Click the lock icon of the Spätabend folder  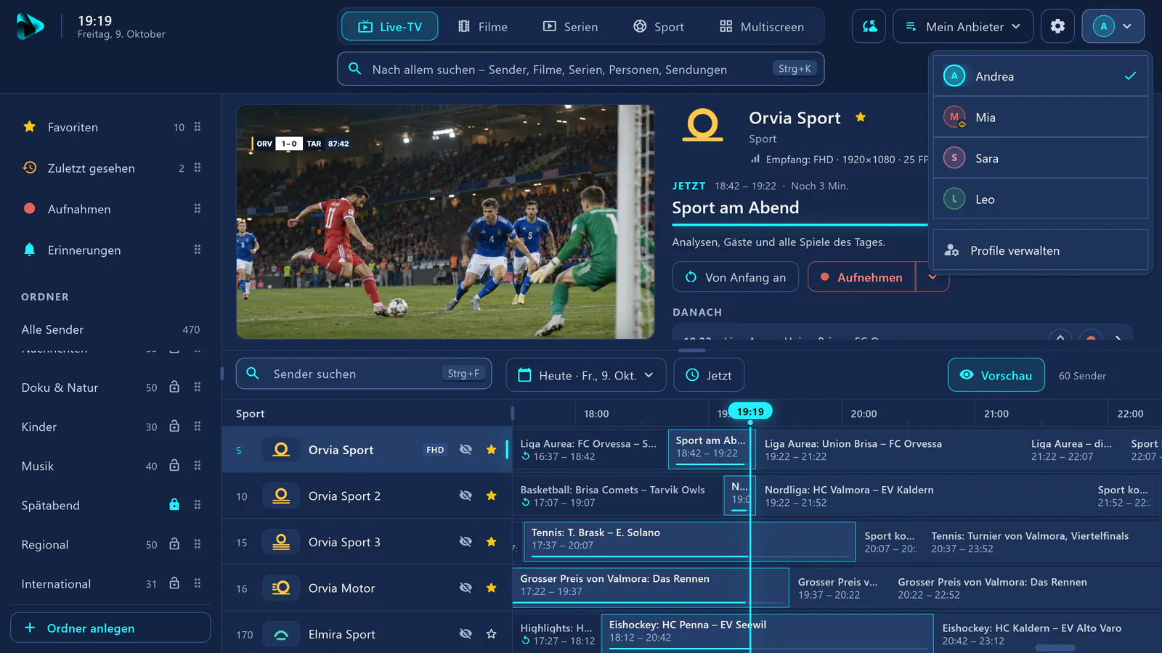pos(174,504)
